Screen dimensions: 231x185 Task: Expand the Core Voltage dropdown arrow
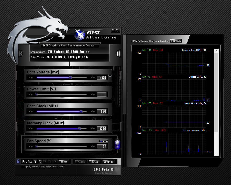point(110,76)
